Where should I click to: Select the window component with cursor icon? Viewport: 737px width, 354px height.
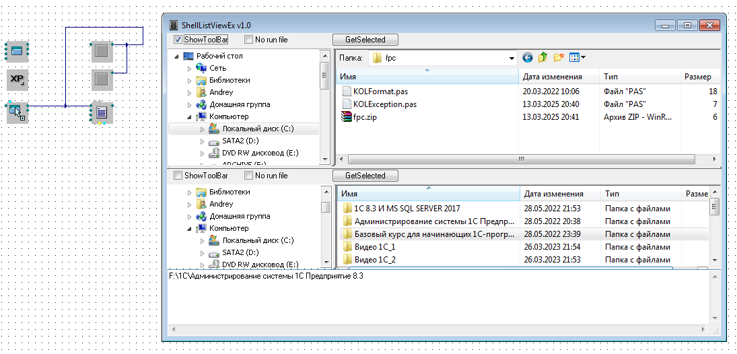pyautogui.click(x=17, y=112)
